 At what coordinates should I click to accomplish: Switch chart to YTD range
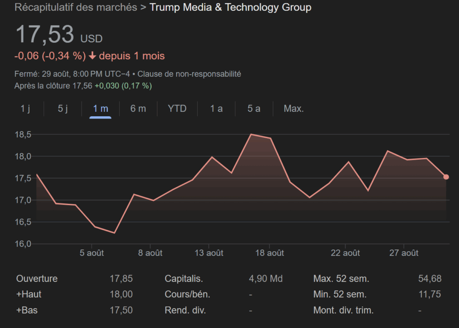click(177, 109)
